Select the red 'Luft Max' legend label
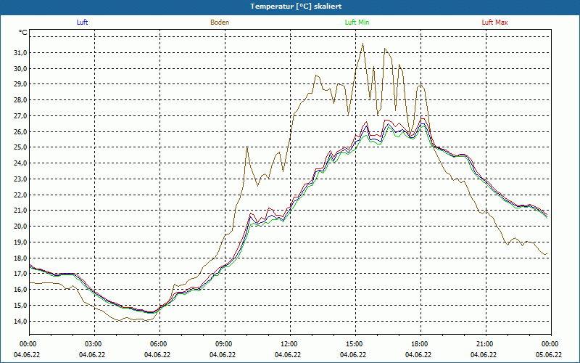580x363 pixels. [494, 23]
